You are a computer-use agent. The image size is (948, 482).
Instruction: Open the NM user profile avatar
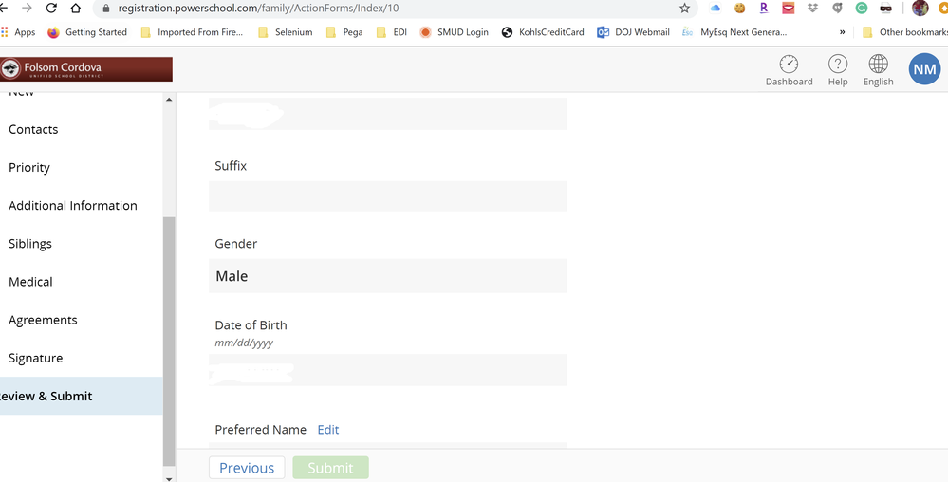pyautogui.click(x=924, y=69)
